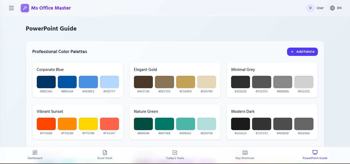This screenshot has height=164, width=350.
Task: Select the #333333 dark swatch
Action: click(x=262, y=124)
